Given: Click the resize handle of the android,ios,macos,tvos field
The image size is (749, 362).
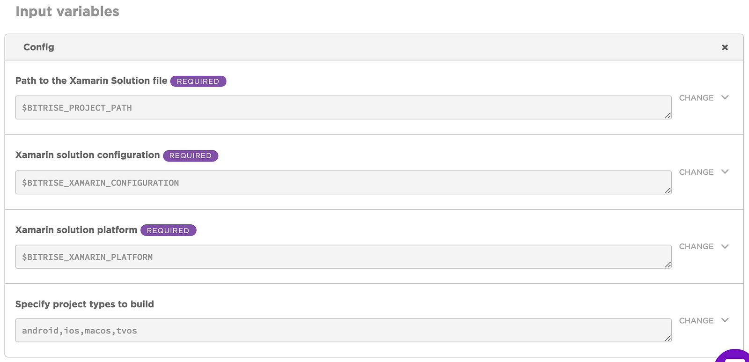Looking at the screenshot, I should tap(668, 338).
